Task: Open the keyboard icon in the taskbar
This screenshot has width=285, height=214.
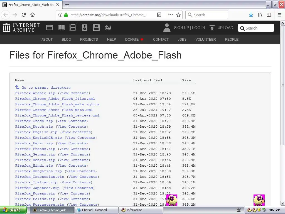Action: point(239,210)
